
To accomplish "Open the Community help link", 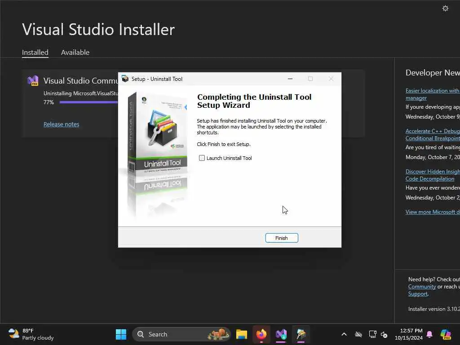I will coord(422,287).
